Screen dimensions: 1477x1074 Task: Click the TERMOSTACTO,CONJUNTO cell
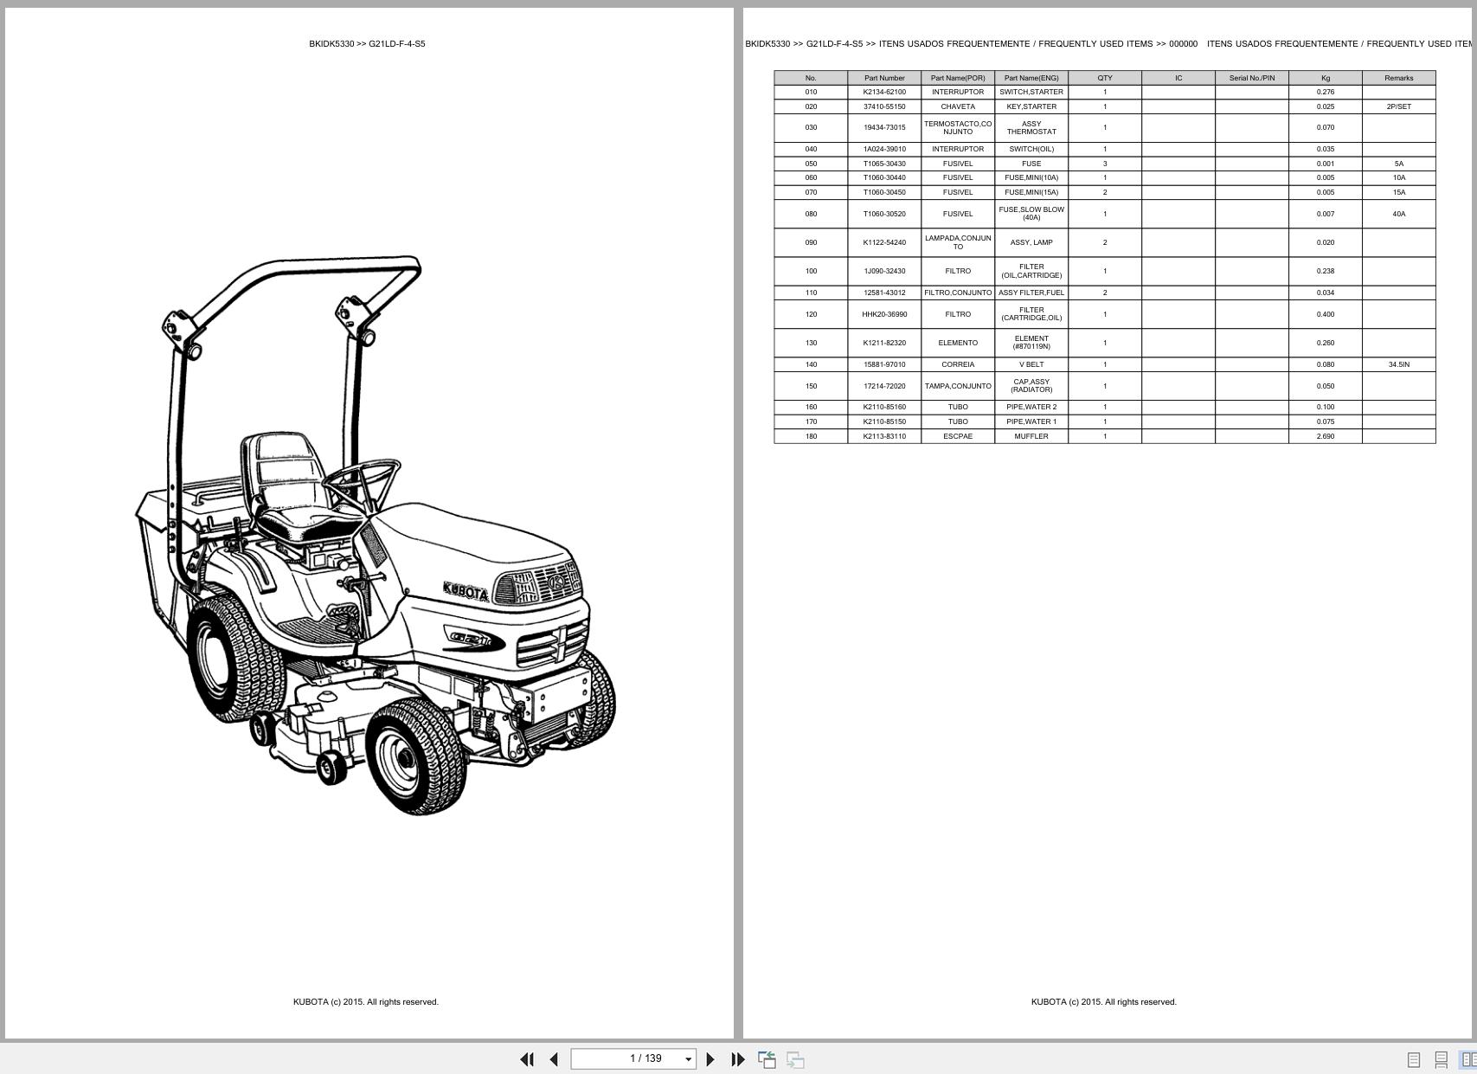coord(958,127)
